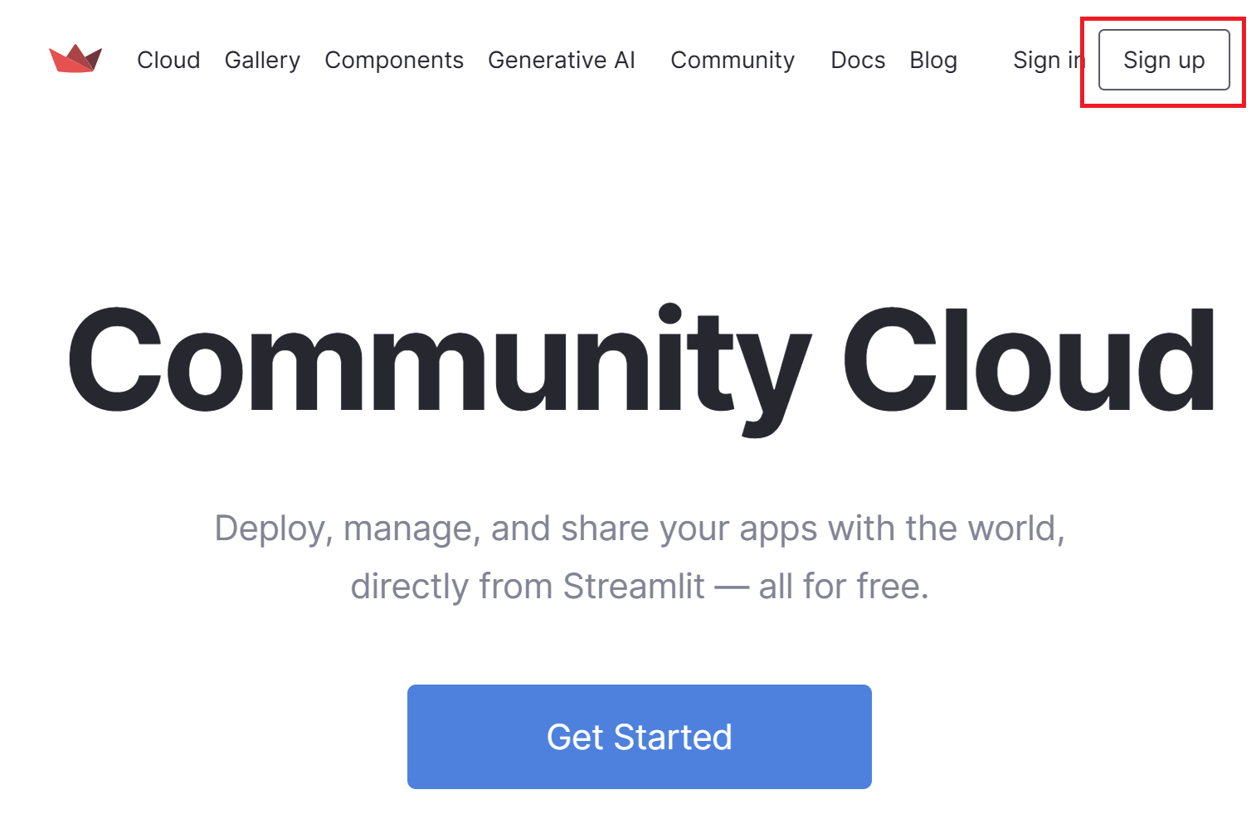
Task: Go to the Blog
Action: (x=932, y=60)
